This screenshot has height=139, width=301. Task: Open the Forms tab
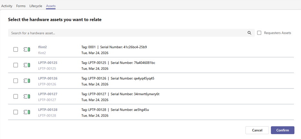(x=21, y=6)
